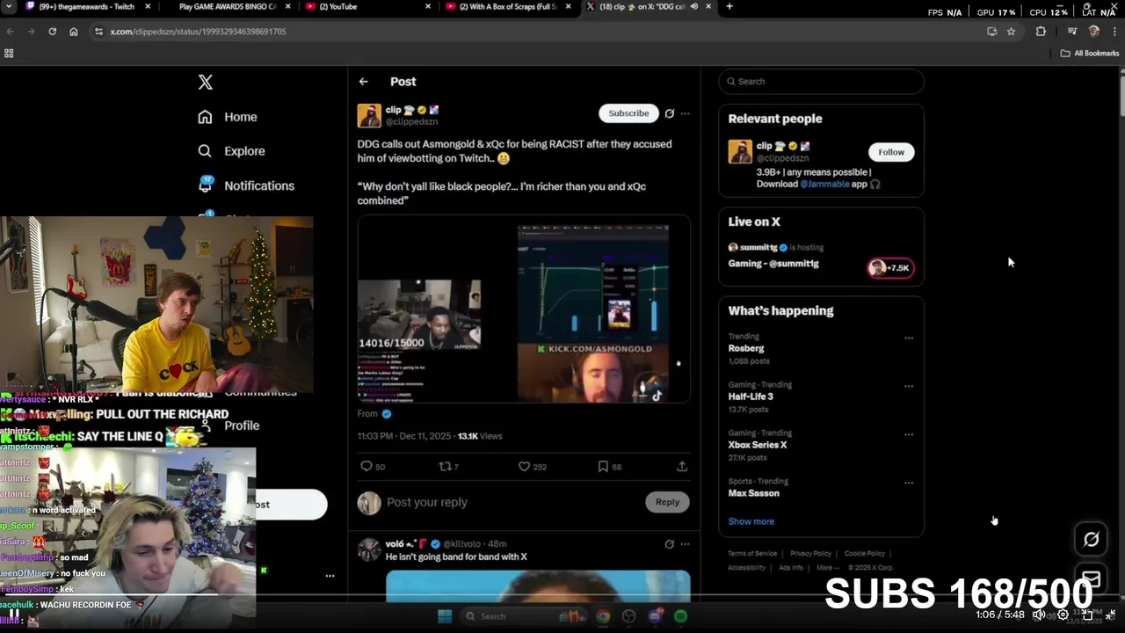Open the Privacy Policy link
The width and height of the screenshot is (1125, 633).
810,554
